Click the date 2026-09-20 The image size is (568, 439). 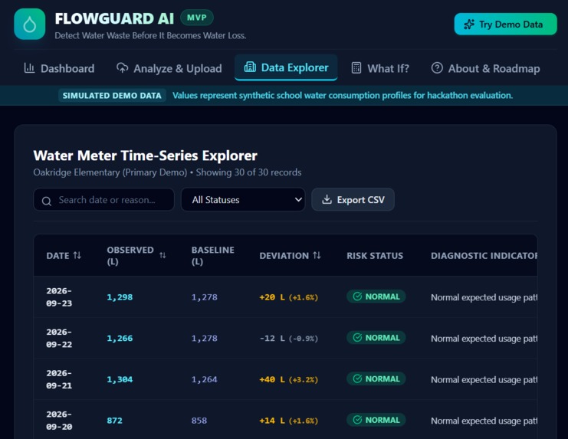[x=59, y=421]
